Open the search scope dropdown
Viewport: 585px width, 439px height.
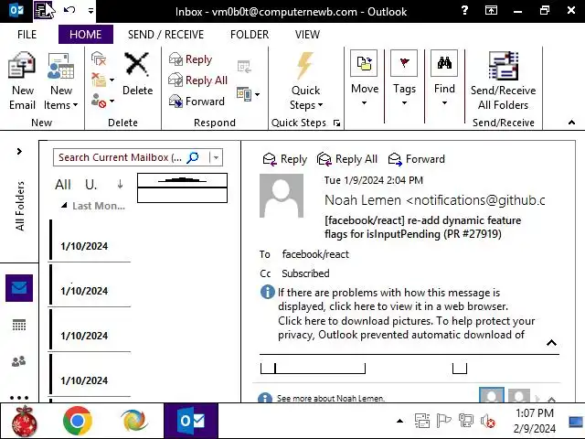coord(216,157)
